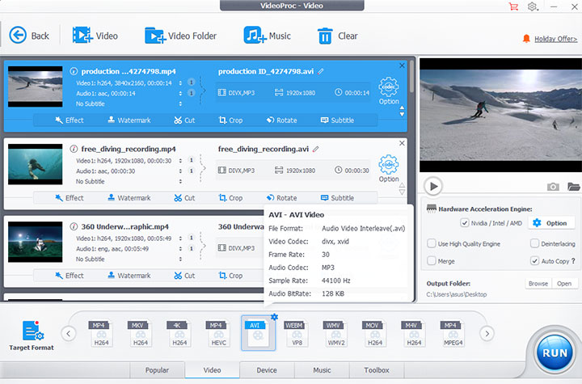Open codec Option gear for production video
This screenshot has height=384, width=582.
coord(389,87)
